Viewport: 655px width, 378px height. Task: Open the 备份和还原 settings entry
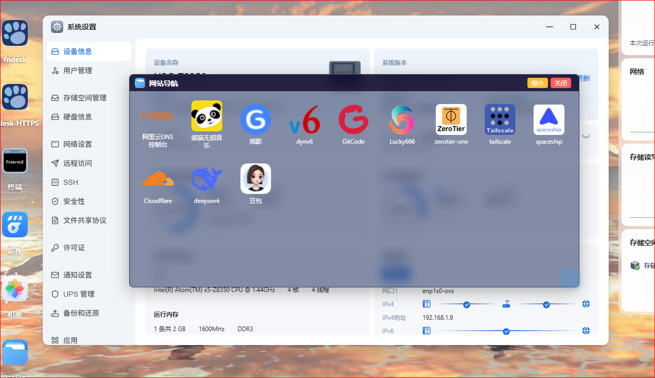[x=89, y=313]
